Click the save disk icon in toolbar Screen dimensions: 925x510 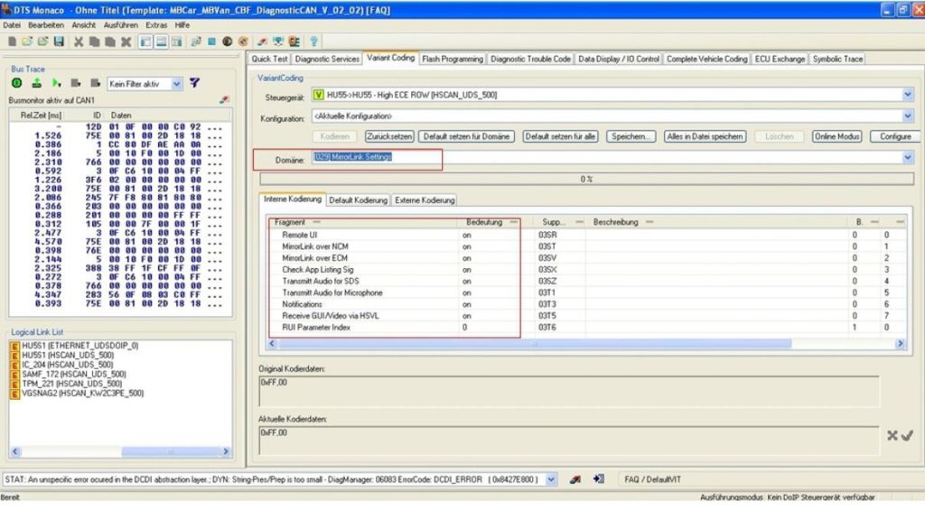coord(59,42)
